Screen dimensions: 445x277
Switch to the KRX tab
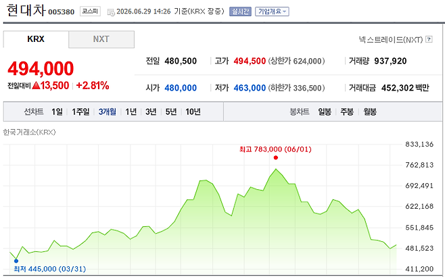point(36,39)
